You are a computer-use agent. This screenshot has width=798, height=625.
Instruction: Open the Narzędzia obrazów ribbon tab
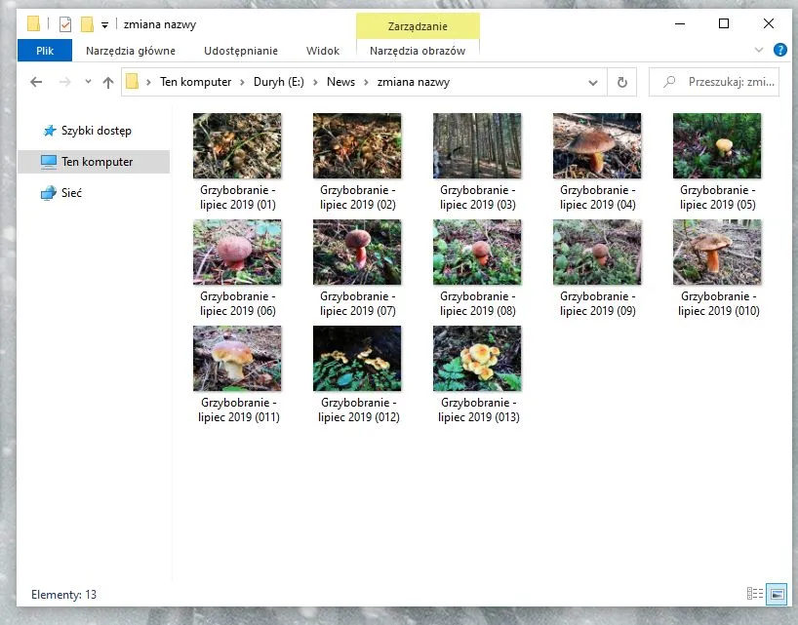[x=418, y=50]
